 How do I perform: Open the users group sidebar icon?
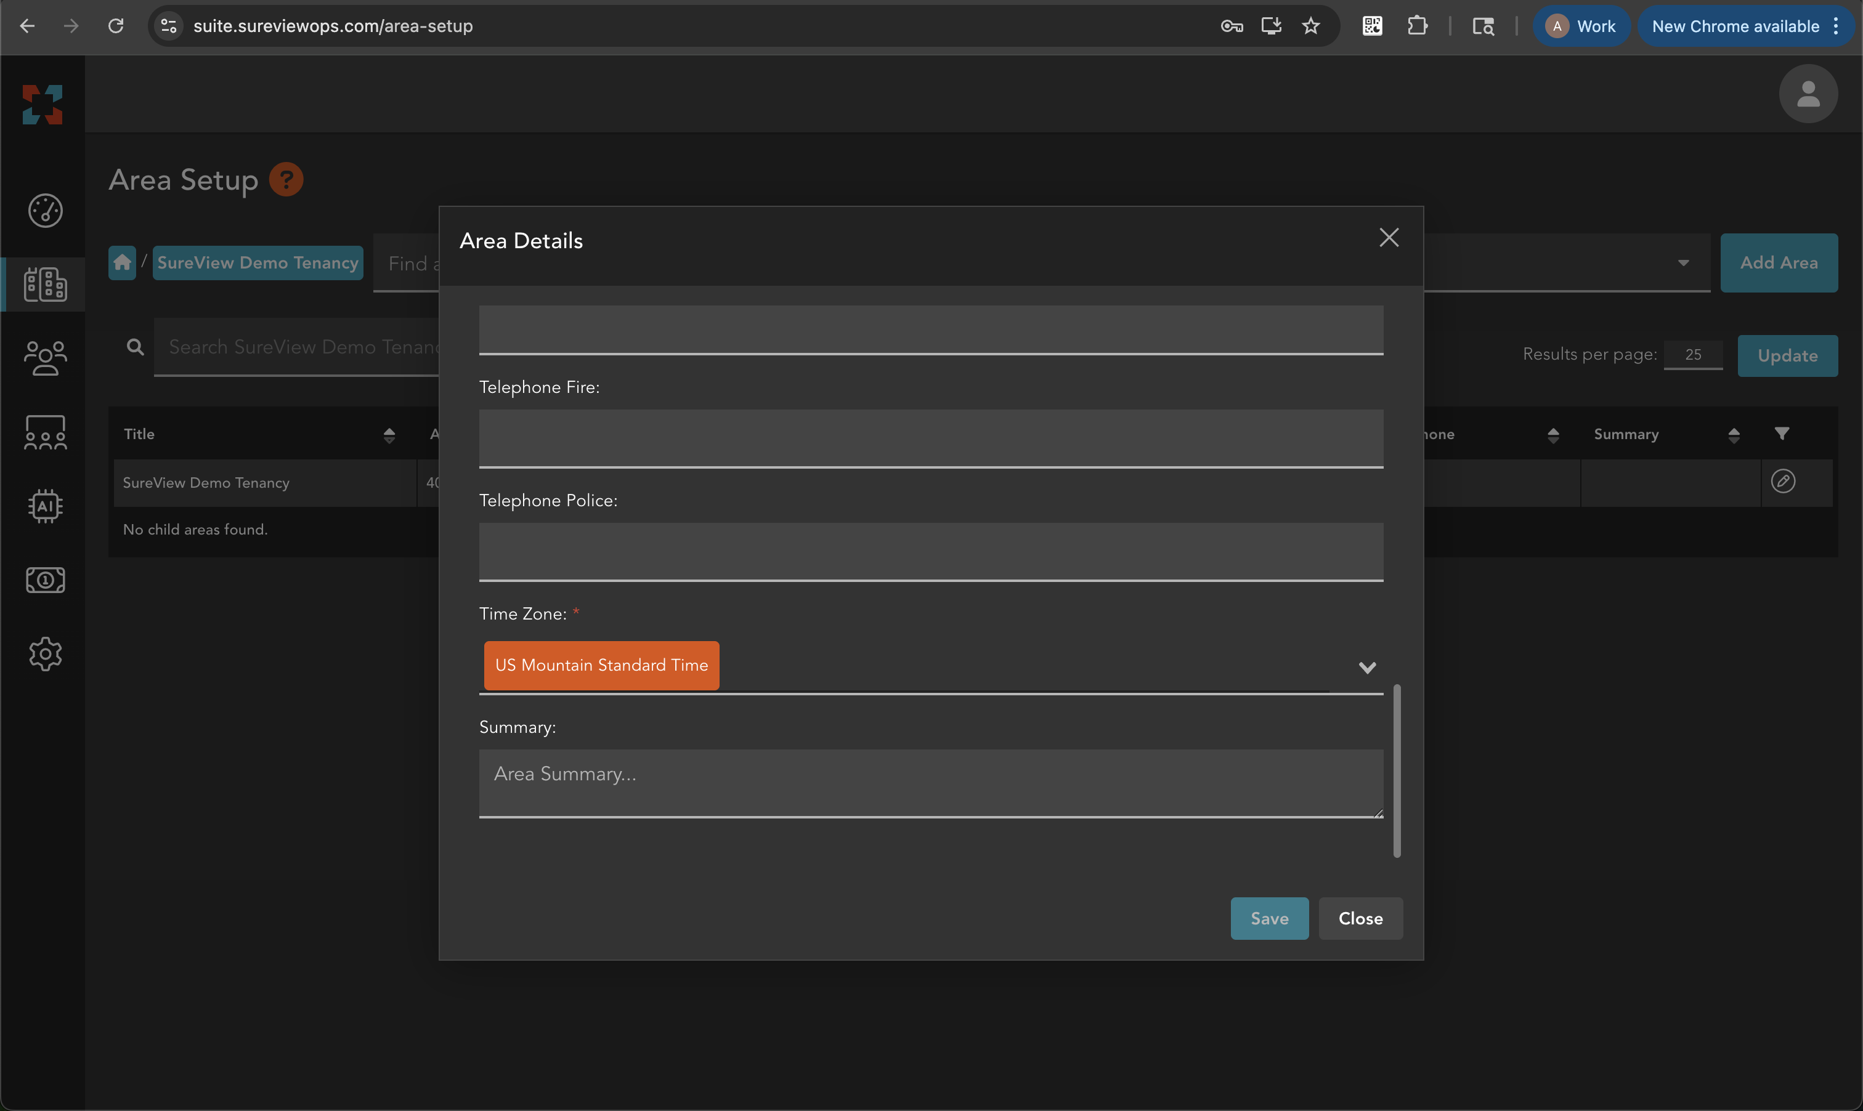45,358
